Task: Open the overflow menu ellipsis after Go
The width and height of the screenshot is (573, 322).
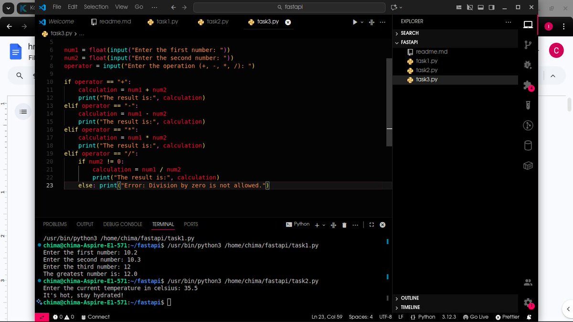Action: click(154, 7)
